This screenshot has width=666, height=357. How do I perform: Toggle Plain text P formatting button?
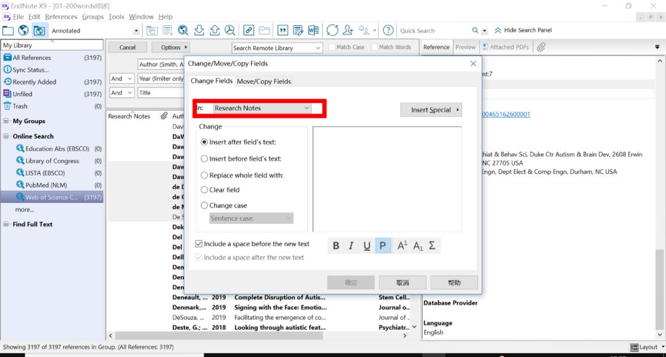tap(383, 246)
